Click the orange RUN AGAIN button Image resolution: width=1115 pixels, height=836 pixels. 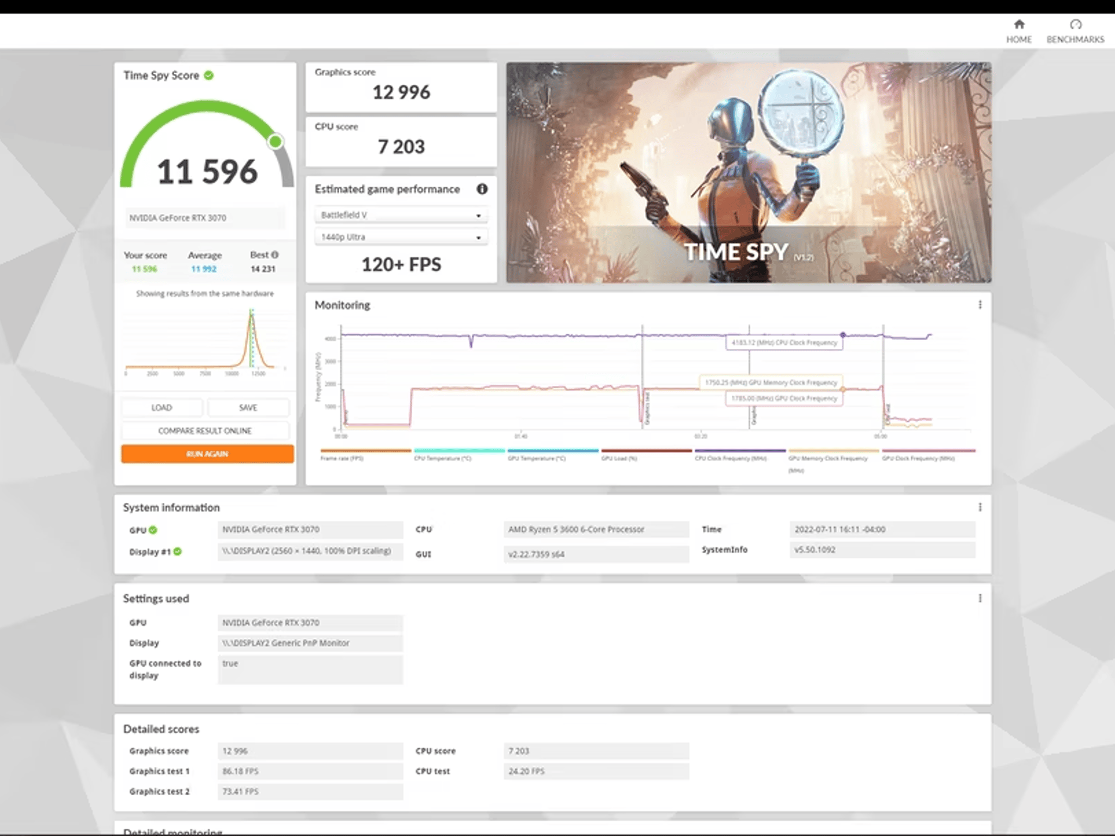[207, 454]
